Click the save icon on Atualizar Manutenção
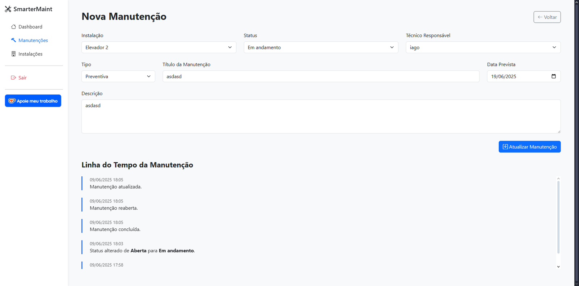Screen dimensions: 579x286 (x=505, y=147)
